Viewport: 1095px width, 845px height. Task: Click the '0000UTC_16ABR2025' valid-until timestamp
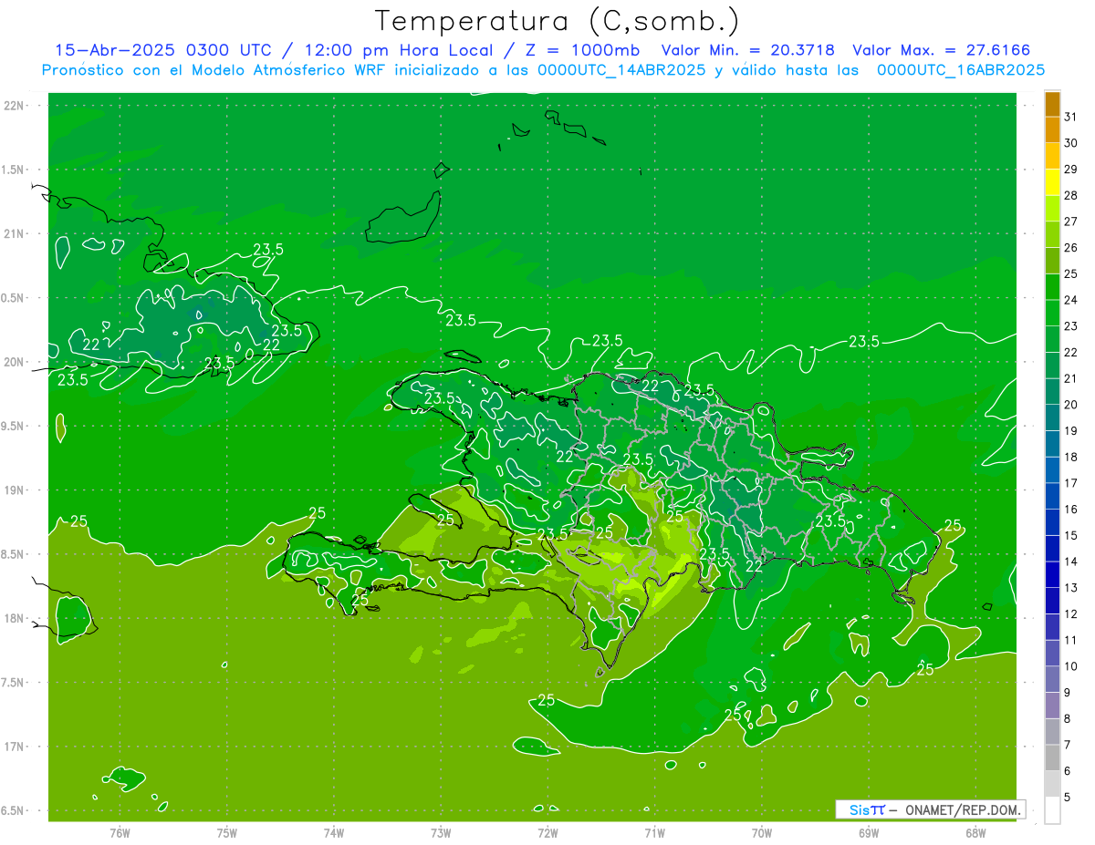coord(961,70)
